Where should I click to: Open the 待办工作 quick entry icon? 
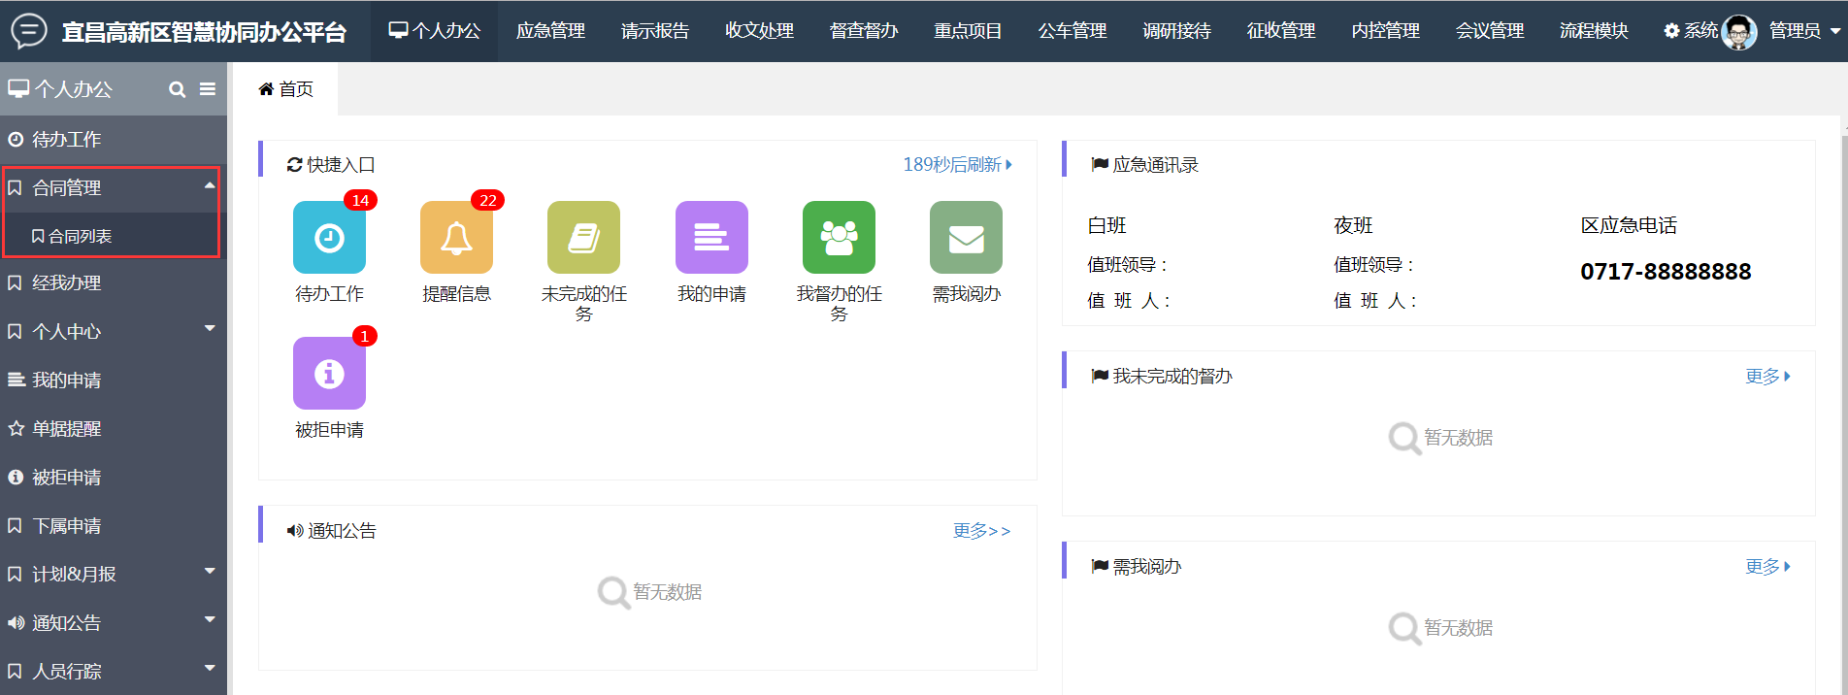tap(329, 237)
